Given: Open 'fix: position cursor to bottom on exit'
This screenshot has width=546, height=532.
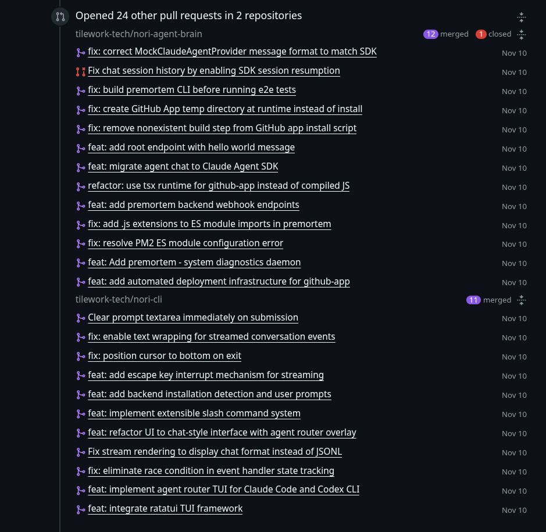Looking at the screenshot, I should pyautogui.click(x=165, y=356).
